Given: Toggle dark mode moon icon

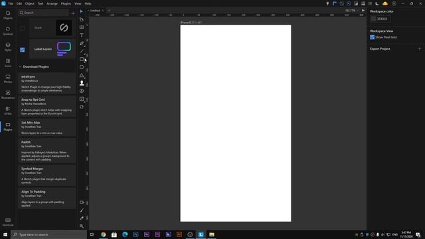Looking at the screenshot, I should (x=377, y=3).
